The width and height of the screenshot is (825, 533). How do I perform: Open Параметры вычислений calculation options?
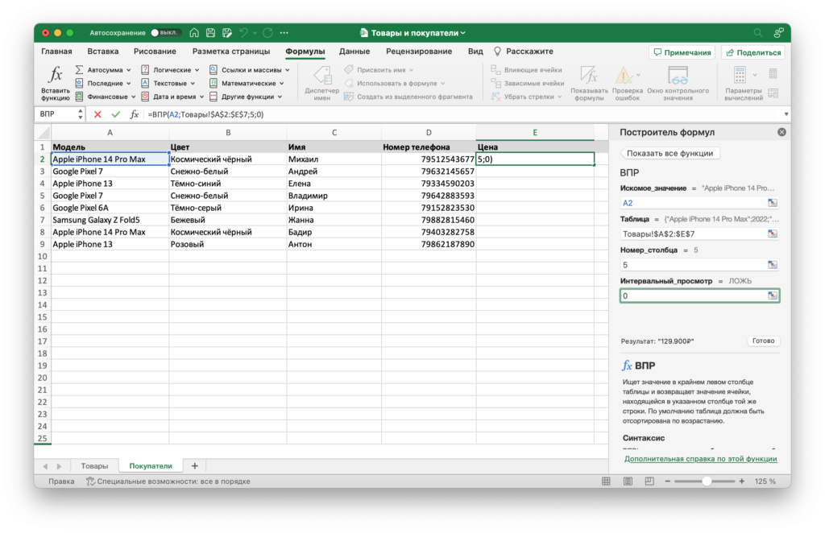click(744, 83)
